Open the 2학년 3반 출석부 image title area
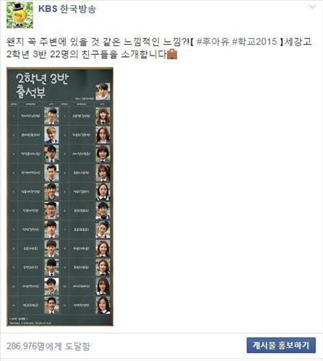Screen dimensions: 323x361 (x=43, y=85)
